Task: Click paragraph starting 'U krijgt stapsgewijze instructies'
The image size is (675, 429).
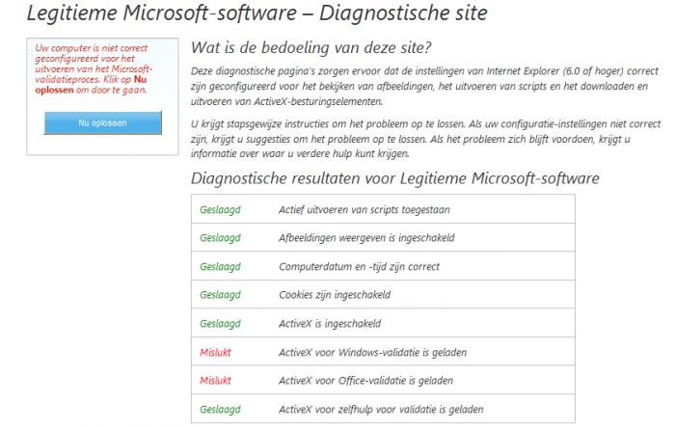Action: pyautogui.click(x=426, y=139)
